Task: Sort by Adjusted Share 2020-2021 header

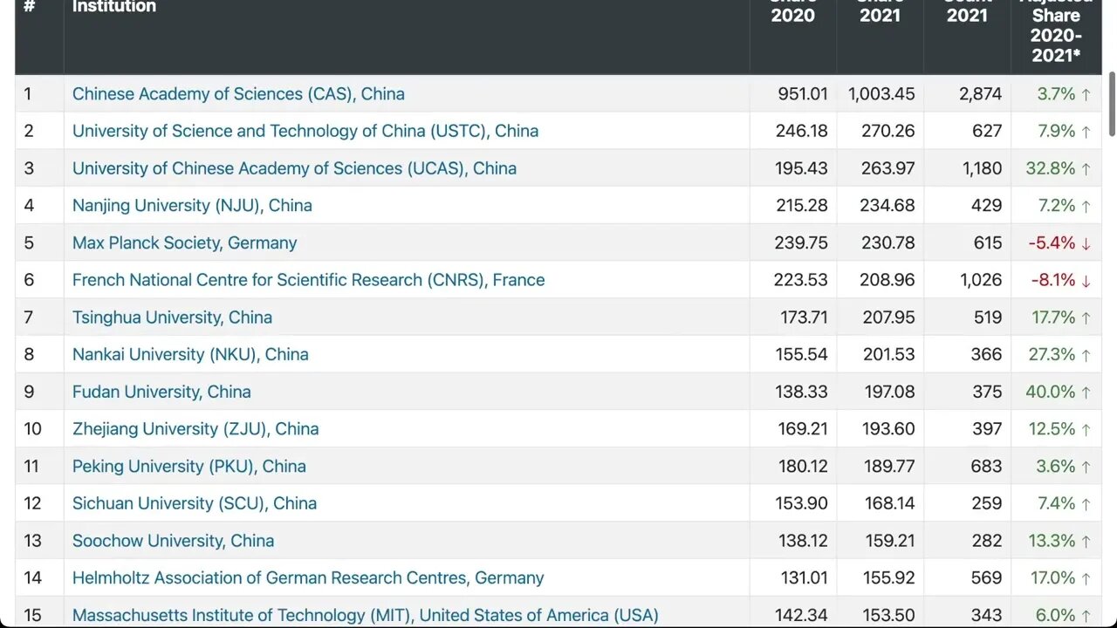Action: (1056, 35)
